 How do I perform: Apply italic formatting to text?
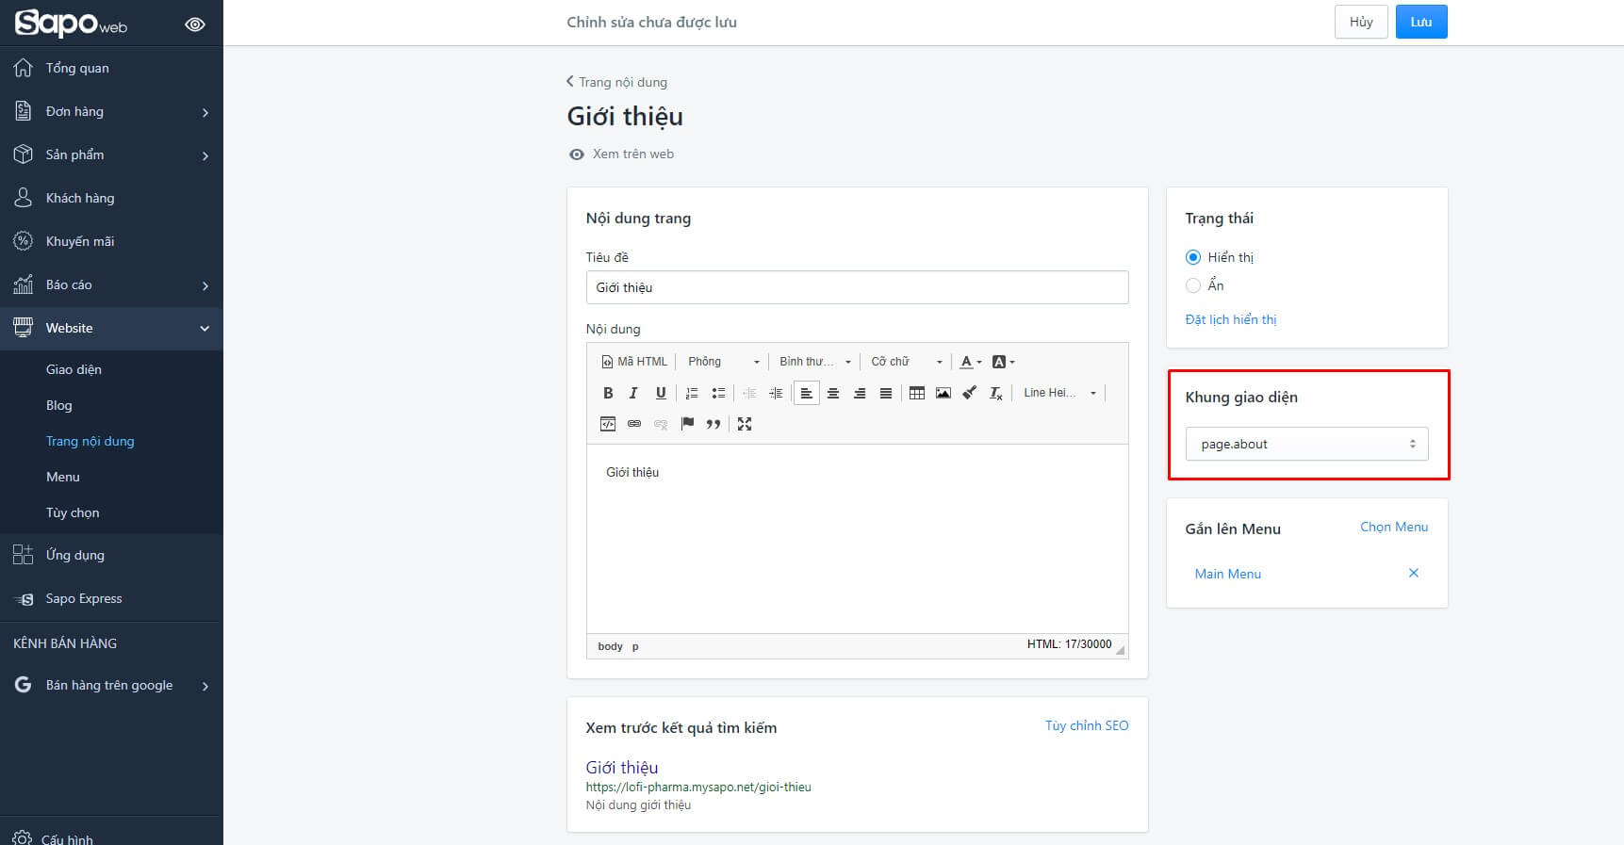pyautogui.click(x=633, y=393)
